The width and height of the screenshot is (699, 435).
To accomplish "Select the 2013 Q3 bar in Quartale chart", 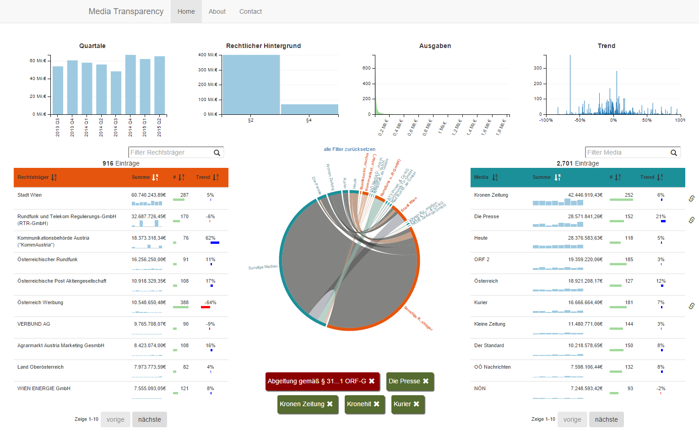I will tap(58, 91).
